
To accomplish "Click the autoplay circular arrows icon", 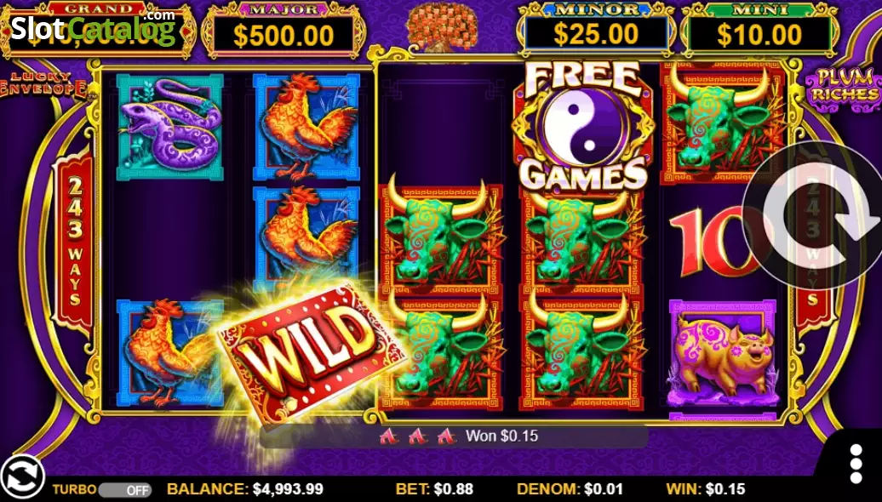I will (22, 476).
